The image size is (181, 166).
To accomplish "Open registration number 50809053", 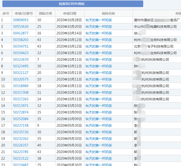I will (x=21, y=20).
